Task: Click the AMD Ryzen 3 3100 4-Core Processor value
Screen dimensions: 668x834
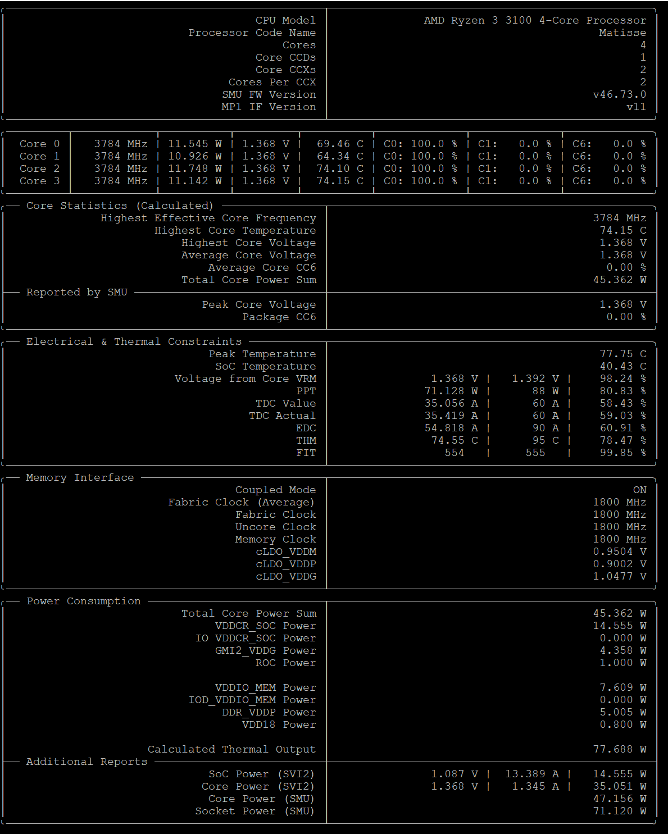Action: (535, 20)
